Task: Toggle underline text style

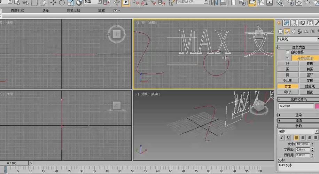Action: pyautogui.click(x=288, y=137)
